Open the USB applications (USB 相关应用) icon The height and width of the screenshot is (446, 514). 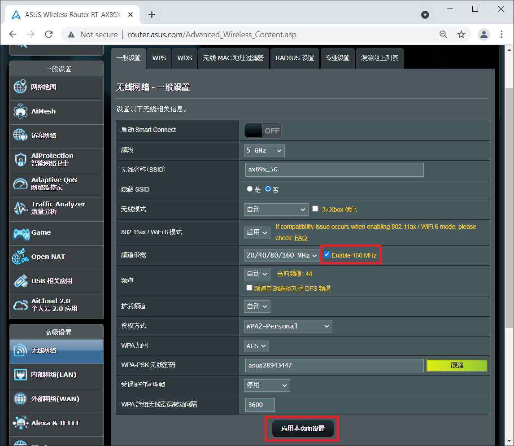tap(20, 281)
